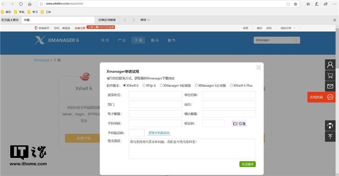The image size is (339, 176).
Task: Focus the 岗位 input field
Action: click(x=229, y=104)
